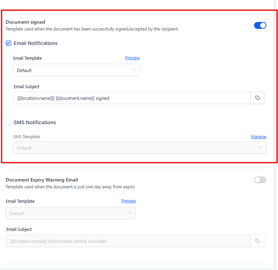Check the SMS Notifications checkbox

[x=9, y=122]
